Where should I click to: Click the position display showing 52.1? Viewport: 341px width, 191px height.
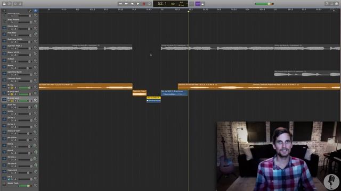162,4
